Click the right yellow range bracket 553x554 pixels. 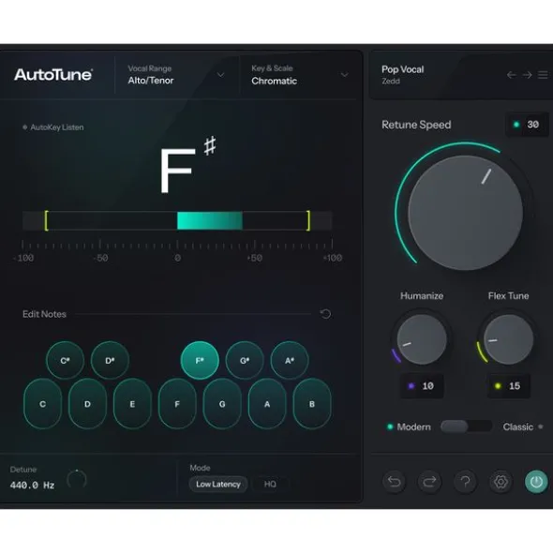[x=308, y=220]
